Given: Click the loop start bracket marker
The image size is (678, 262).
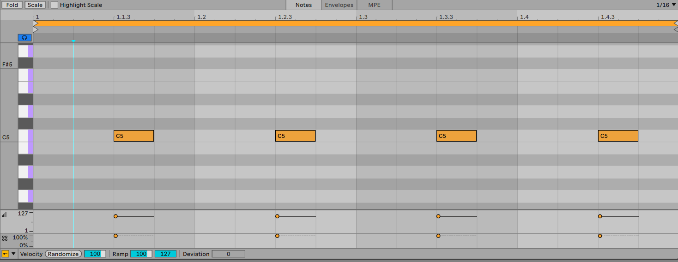Looking at the screenshot, I should 36,23.
